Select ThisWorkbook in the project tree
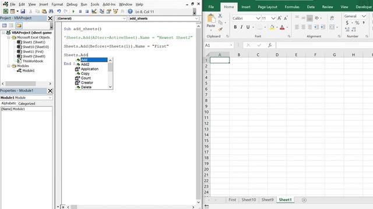The height and width of the screenshot is (209, 373). [x=33, y=61]
